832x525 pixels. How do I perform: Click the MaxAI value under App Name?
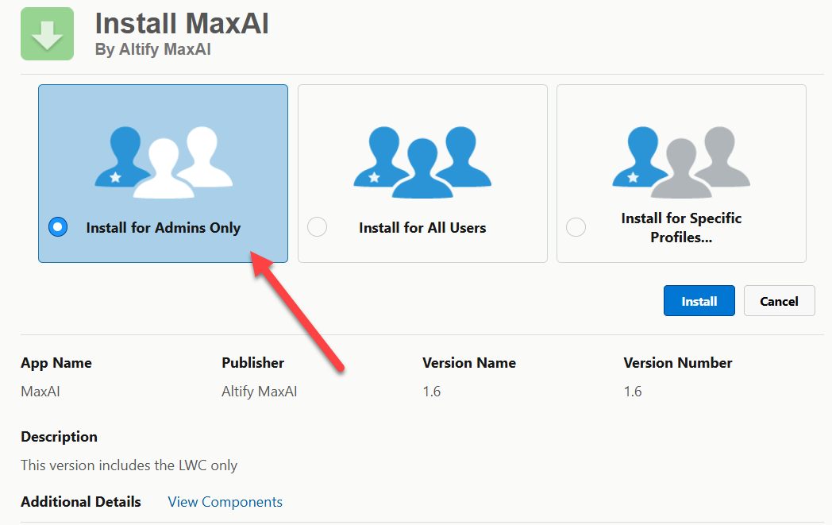pyautogui.click(x=40, y=392)
